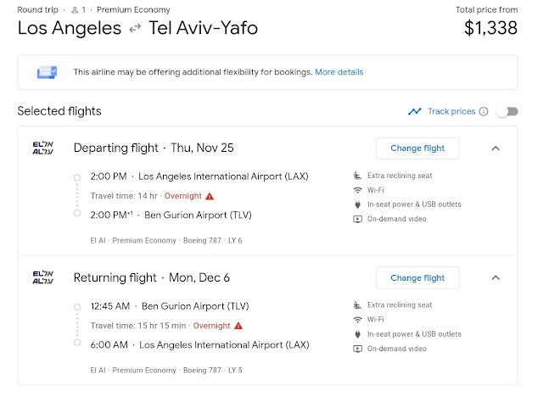Click the departing flight Wi-Fi icon
This screenshot has width=543, height=397.
[x=357, y=190]
